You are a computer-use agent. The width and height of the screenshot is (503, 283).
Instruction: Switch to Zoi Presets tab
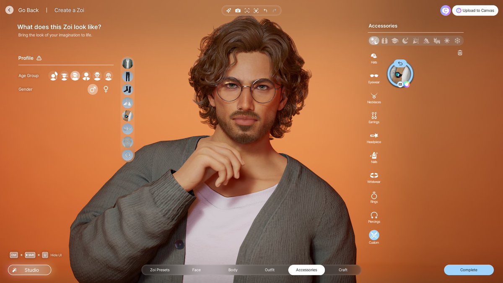coord(160,270)
